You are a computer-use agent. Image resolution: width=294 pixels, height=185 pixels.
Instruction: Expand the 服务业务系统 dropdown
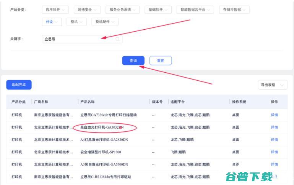[123, 10]
